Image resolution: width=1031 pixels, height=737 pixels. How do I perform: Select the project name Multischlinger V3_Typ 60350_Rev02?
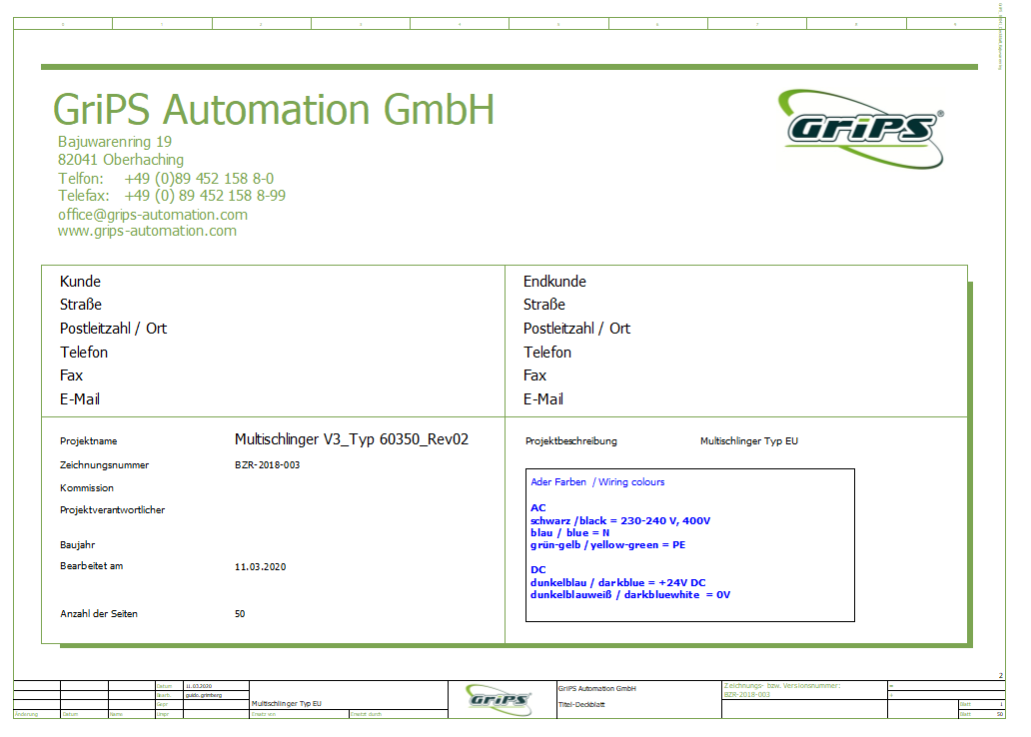pyautogui.click(x=351, y=439)
